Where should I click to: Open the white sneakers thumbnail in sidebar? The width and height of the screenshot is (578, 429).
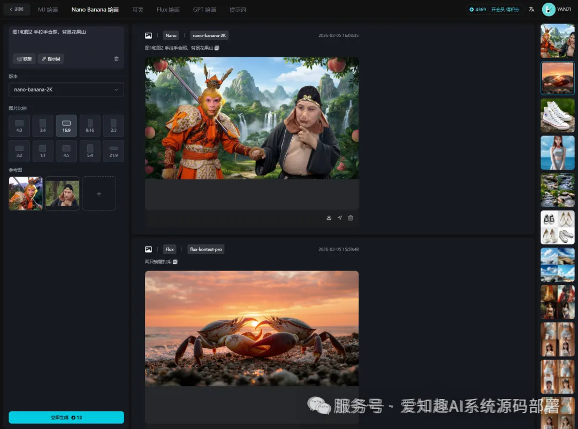[x=557, y=116]
